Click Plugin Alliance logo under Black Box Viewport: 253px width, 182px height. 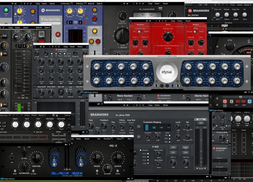(8, 178)
